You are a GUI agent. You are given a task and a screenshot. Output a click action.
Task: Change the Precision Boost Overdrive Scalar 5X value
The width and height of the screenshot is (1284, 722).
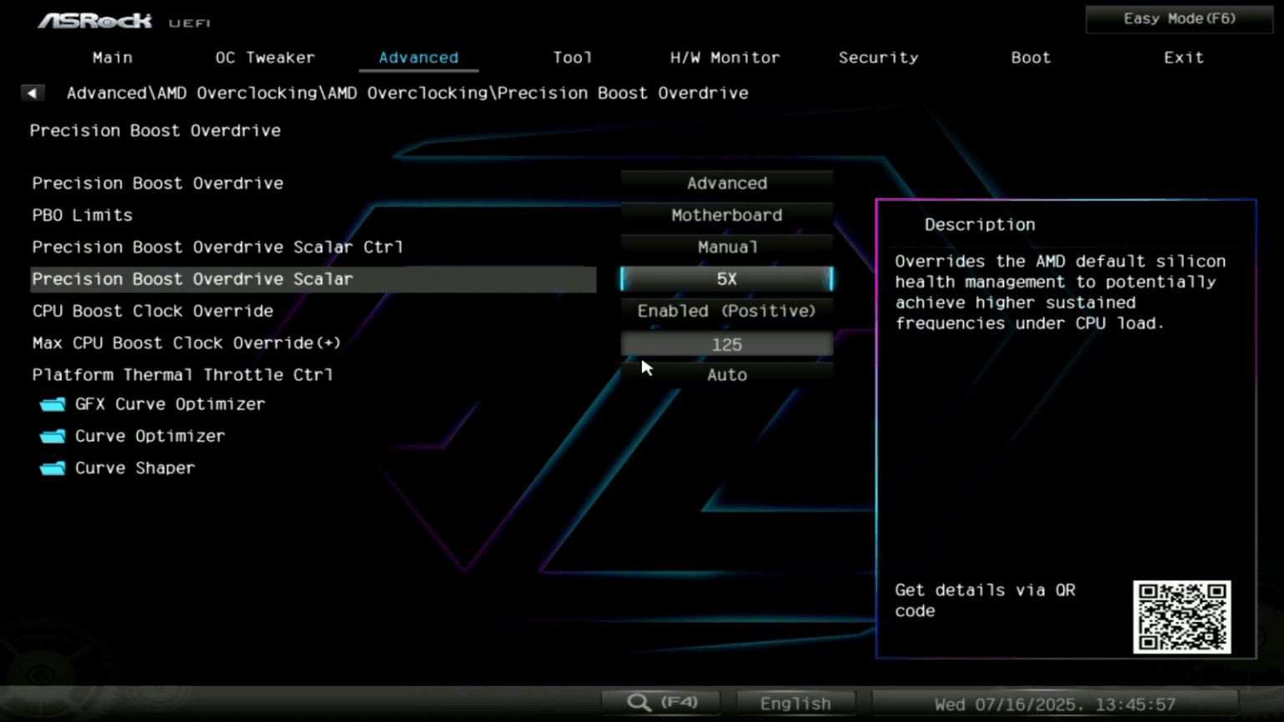726,279
